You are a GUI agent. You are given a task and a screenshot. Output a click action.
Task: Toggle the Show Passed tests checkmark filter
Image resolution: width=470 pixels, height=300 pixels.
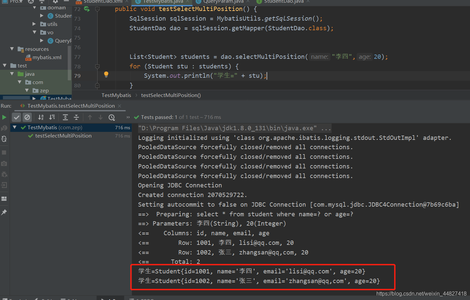point(17,117)
